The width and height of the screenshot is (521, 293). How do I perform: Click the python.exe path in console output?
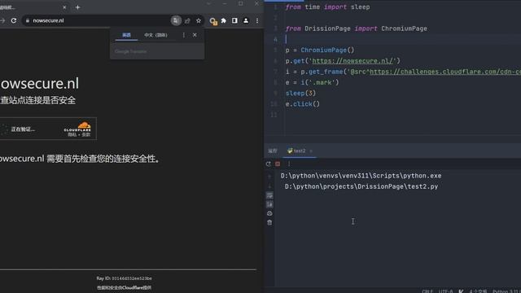(x=361, y=176)
